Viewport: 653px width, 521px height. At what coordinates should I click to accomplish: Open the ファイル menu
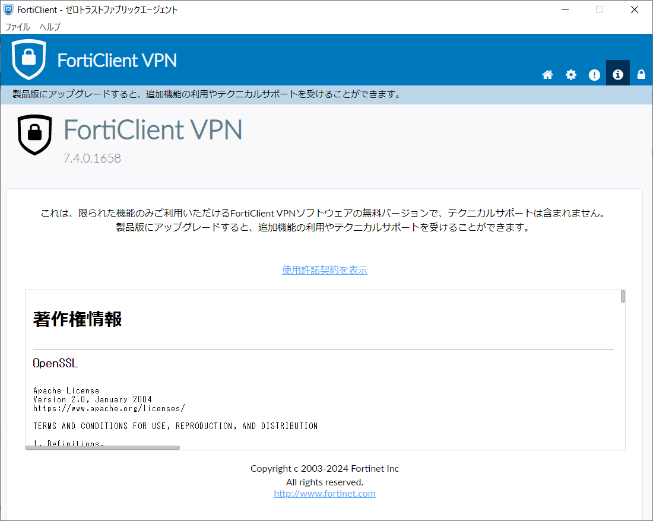click(x=17, y=27)
